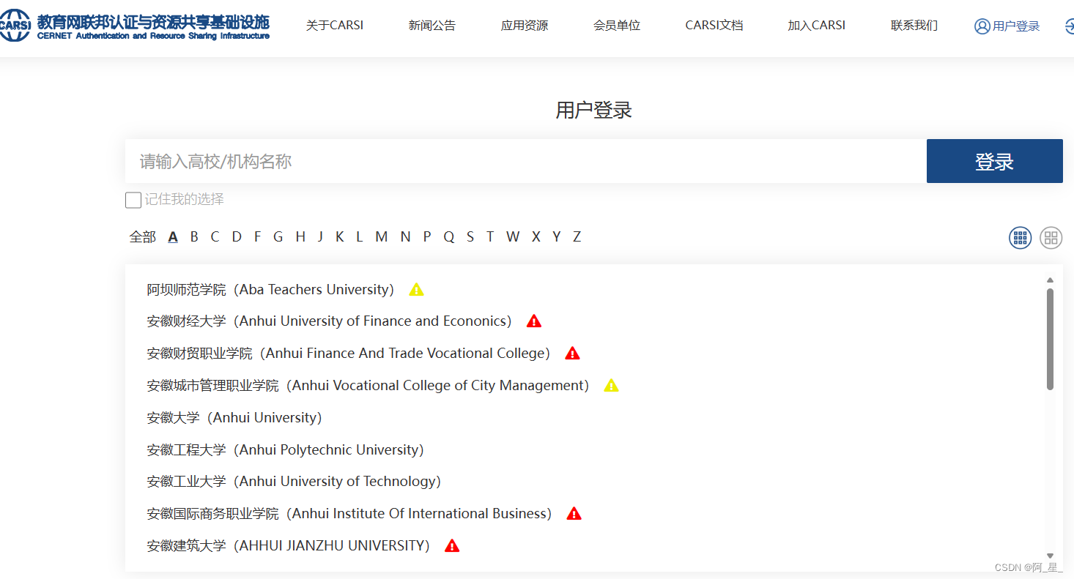
Task: Filter institutions by letter T
Action: [490, 236]
